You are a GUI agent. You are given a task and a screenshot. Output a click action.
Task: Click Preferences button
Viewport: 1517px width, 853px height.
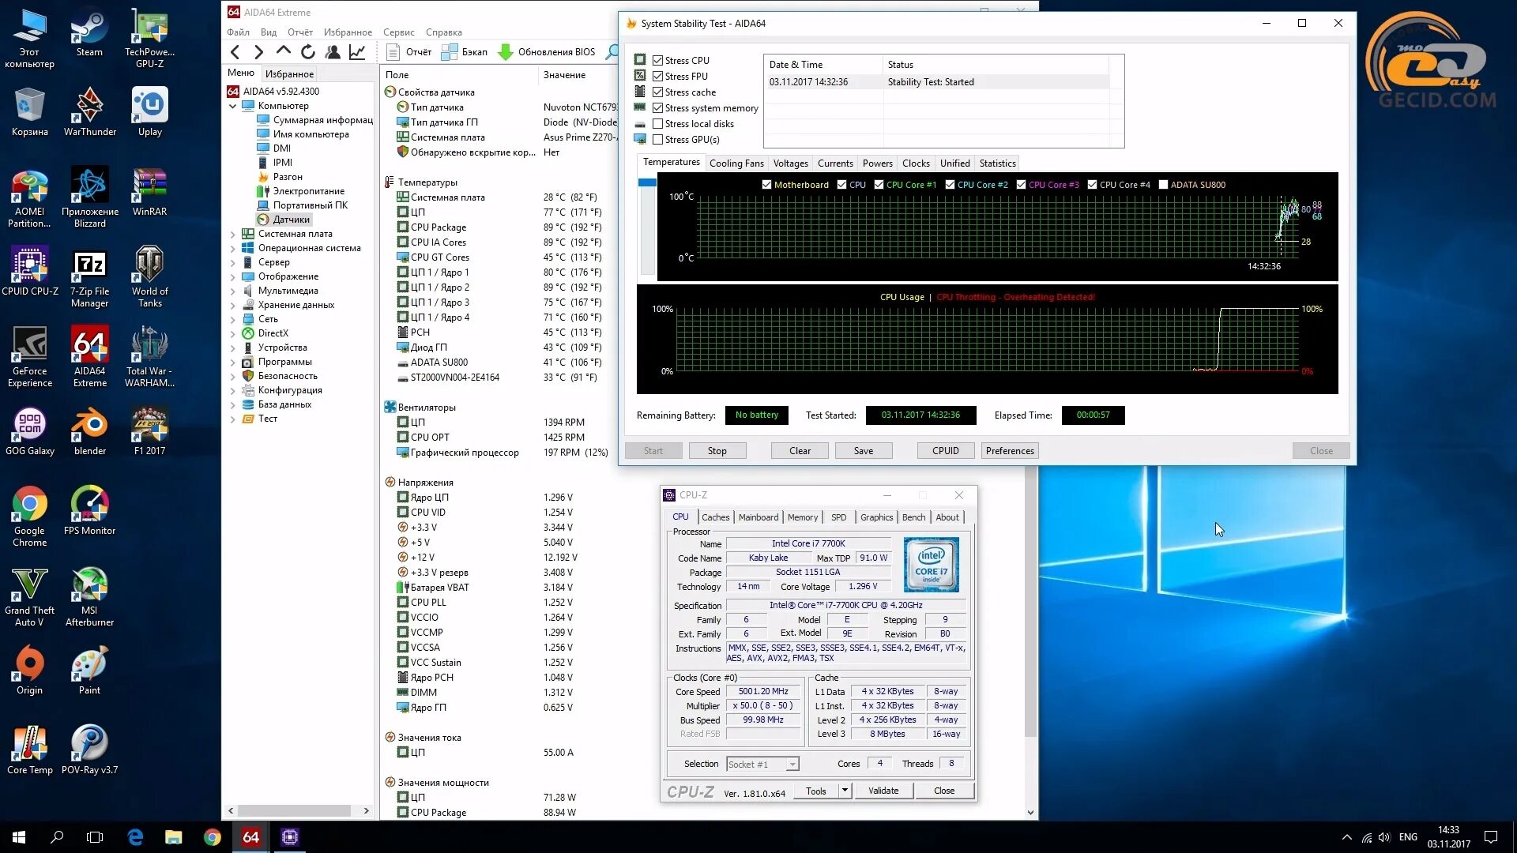1010,451
